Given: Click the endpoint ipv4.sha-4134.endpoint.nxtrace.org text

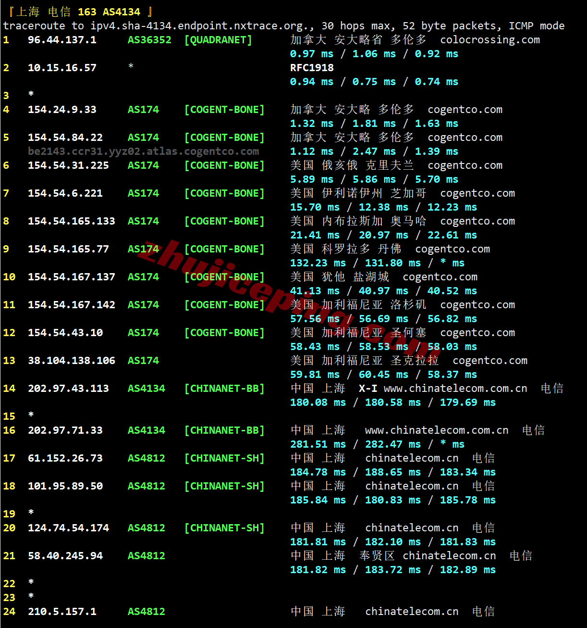Looking at the screenshot, I should [x=200, y=26].
